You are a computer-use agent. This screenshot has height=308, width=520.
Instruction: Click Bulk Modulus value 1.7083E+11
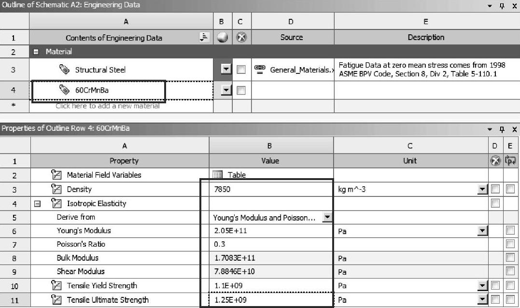(x=271, y=258)
